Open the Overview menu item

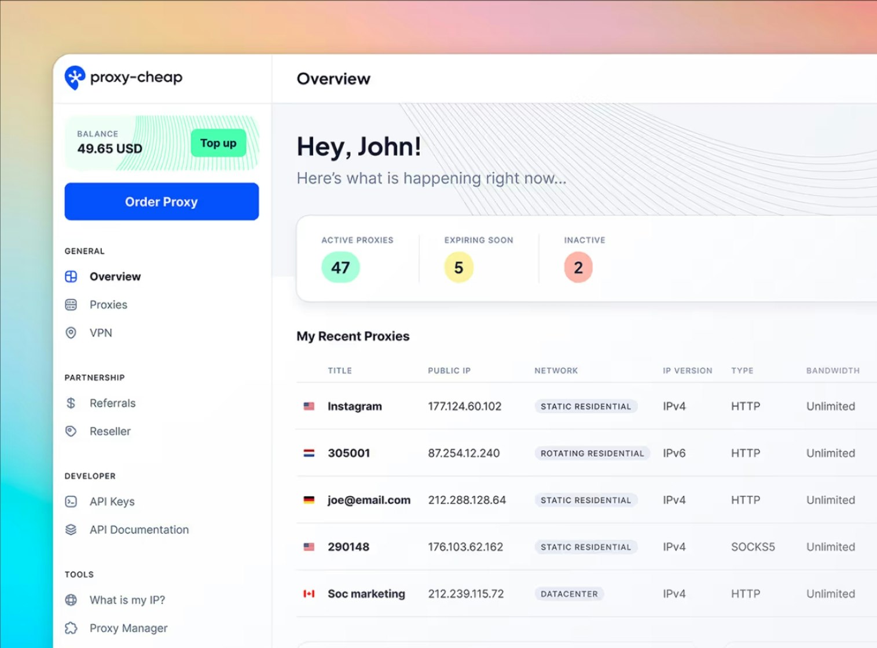[x=115, y=277]
